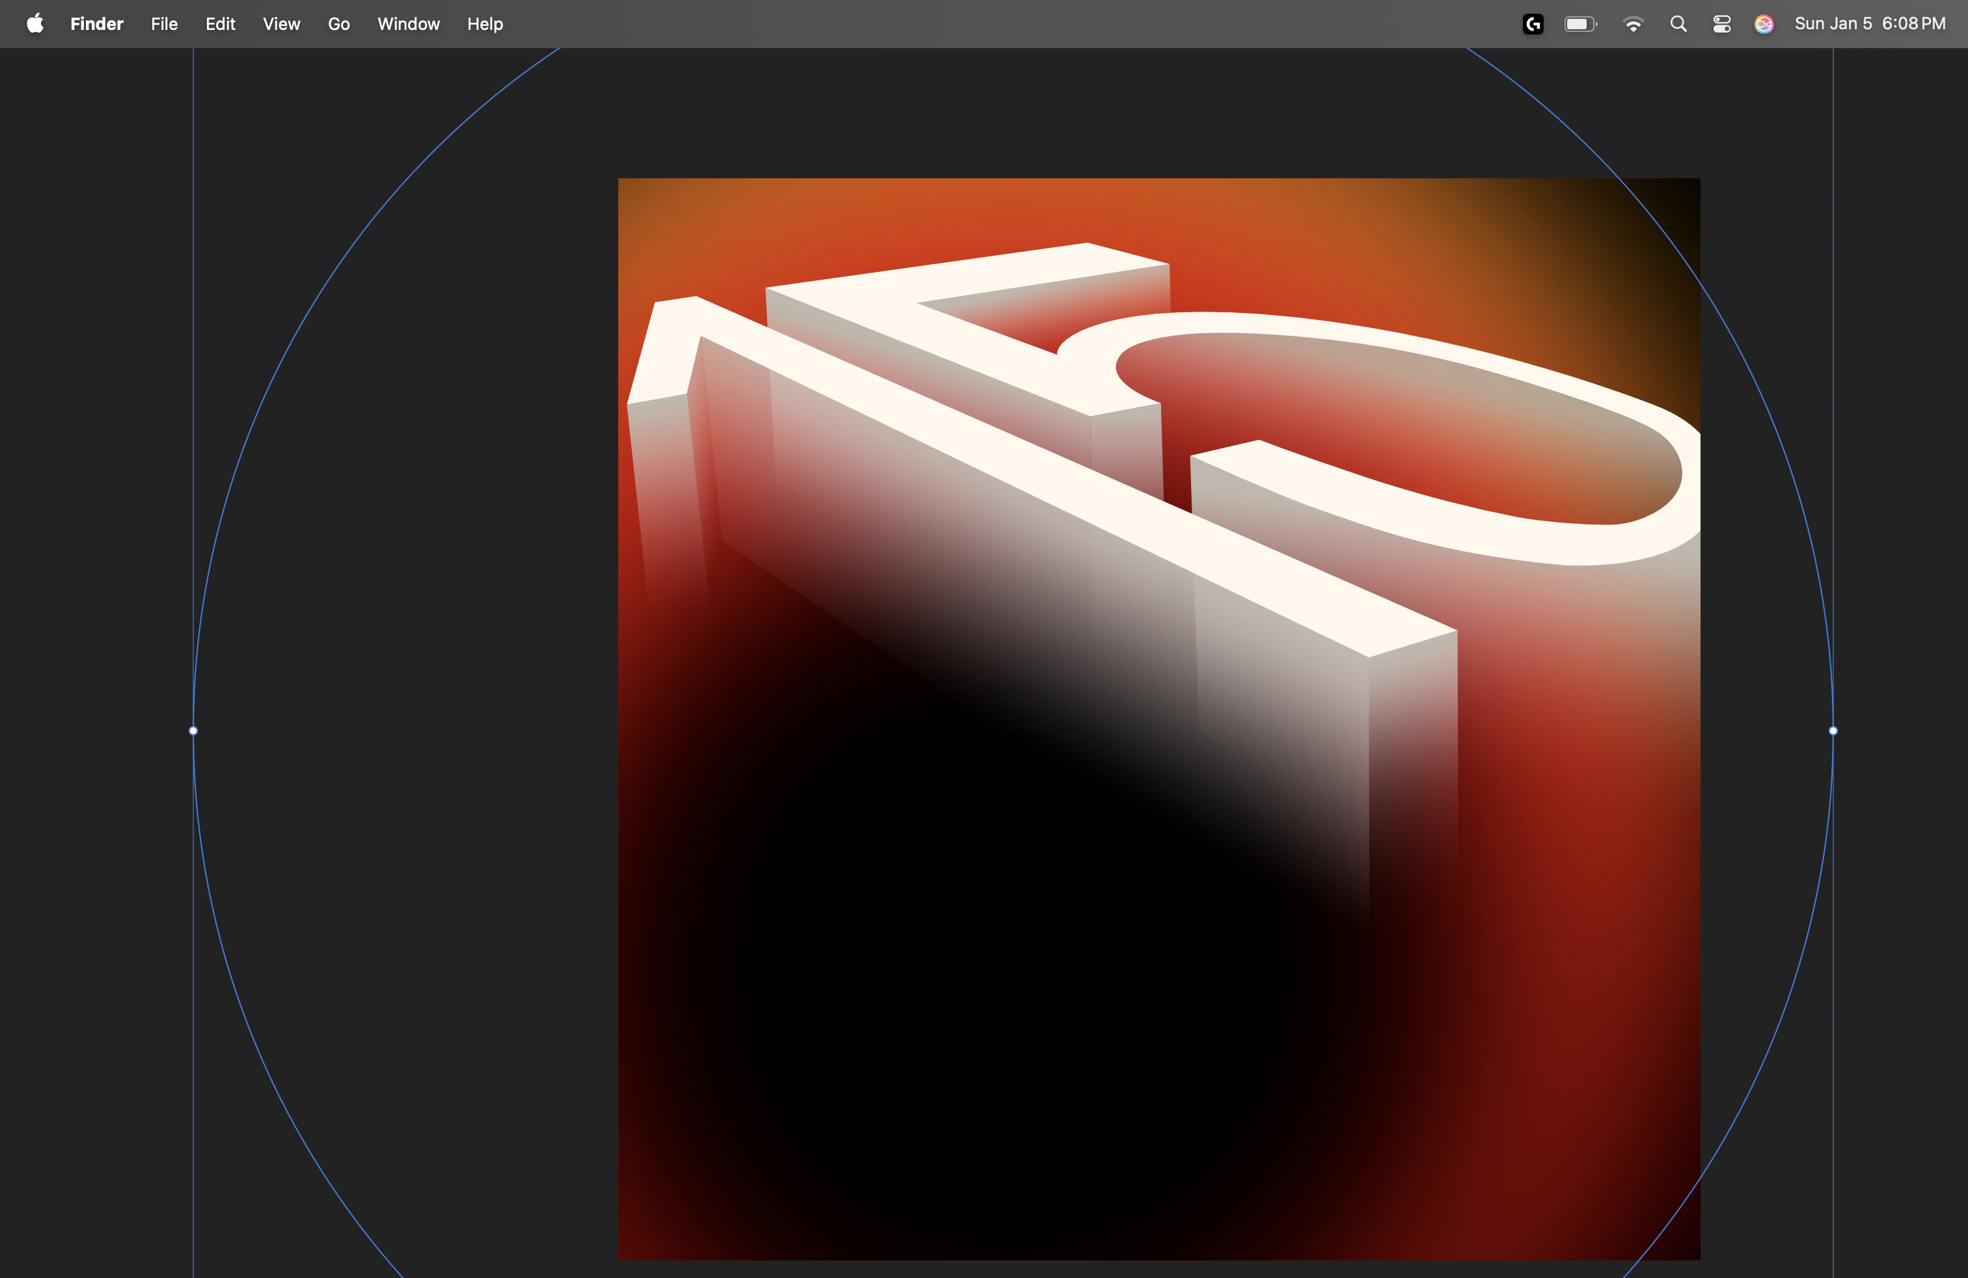The width and height of the screenshot is (1968, 1278).
Task: Click the date and time display
Action: 1870,24
